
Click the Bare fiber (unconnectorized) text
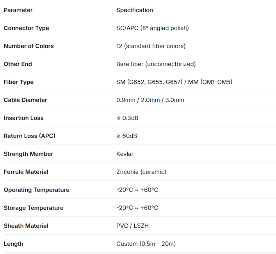156,64
